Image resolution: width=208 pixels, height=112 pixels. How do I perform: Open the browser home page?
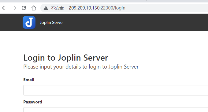tap(34, 8)
